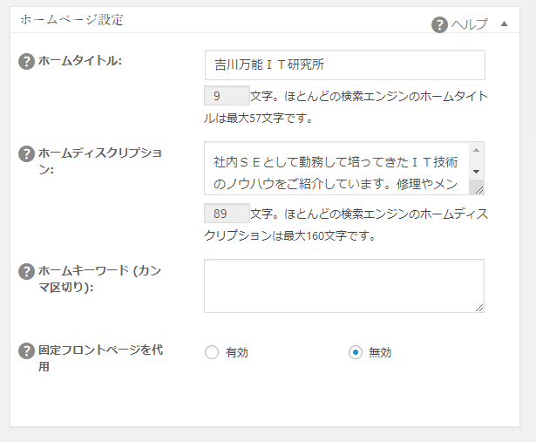Collapse the ホームページ設定 panel with the triangle
Screen dimensions: 536x442
(x=504, y=24)
